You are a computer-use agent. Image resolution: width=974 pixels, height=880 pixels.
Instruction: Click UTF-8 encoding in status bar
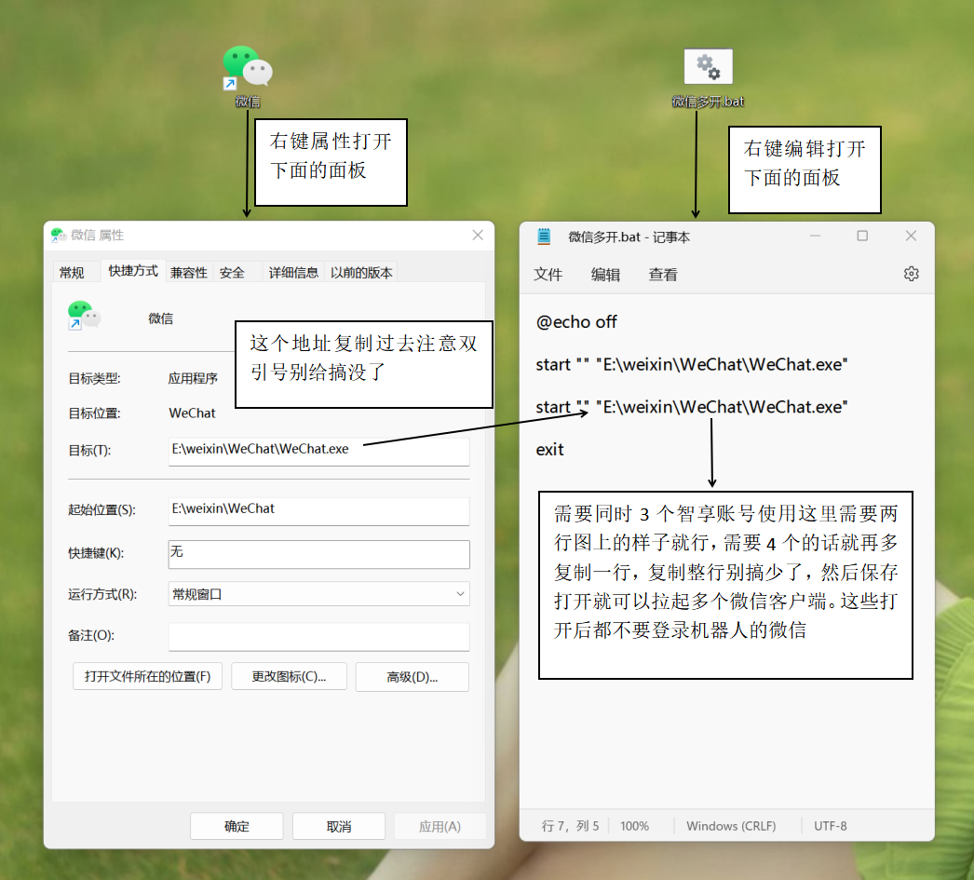830,826
